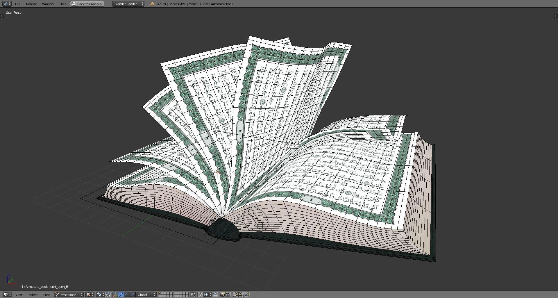Toggle the first armature layer button
558x298 pixels.
pos(160,293)
